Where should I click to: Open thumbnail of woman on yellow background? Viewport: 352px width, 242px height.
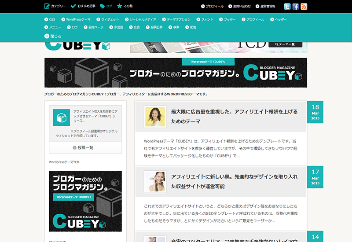point(155,117)
